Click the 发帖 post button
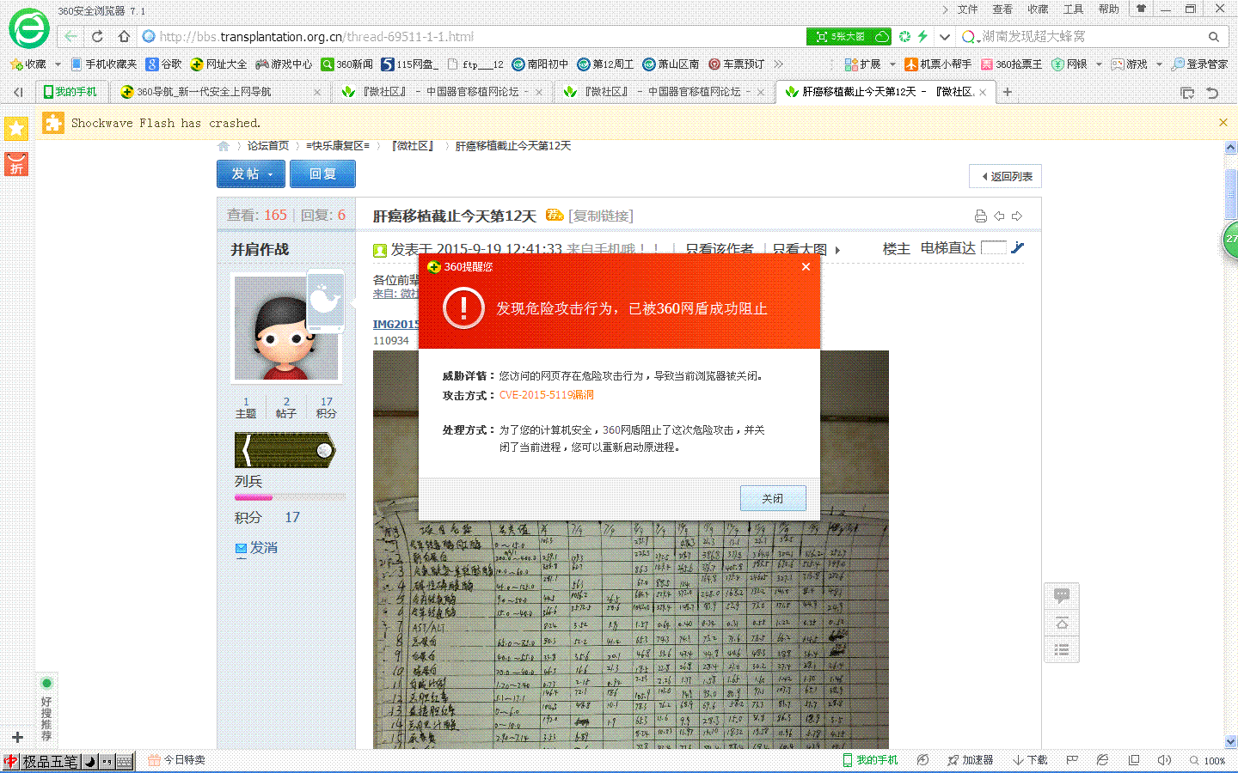Viewport: 1238px width, 773px height. coord(252,173)
